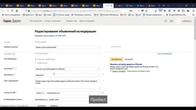Stop page loading with the X button
The image size is (196, 110).
pos(12,11)
